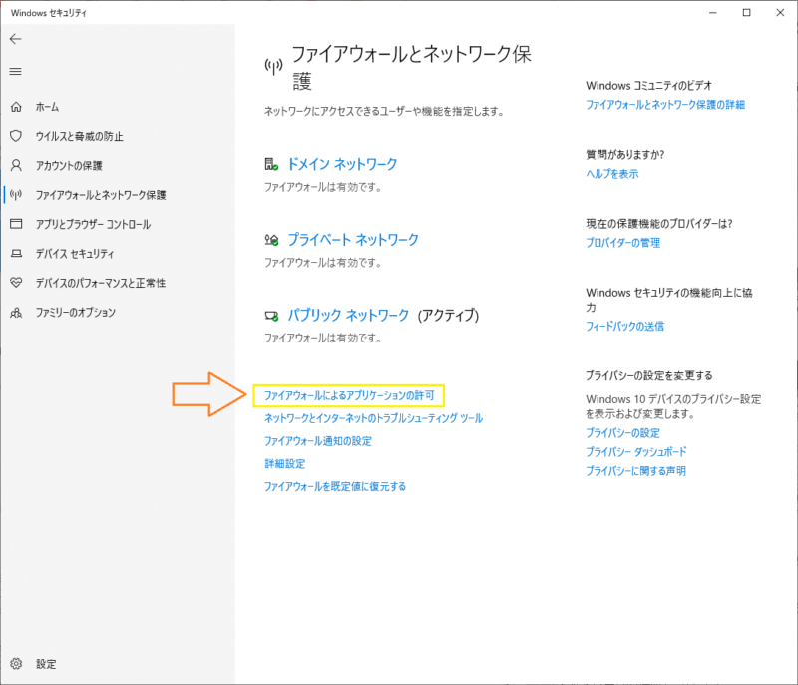The width and height of the screenshot is (798, 685).
Task: Select ファイアウォールとネットワーク保護 sidebar item
Action: point(101,195)
